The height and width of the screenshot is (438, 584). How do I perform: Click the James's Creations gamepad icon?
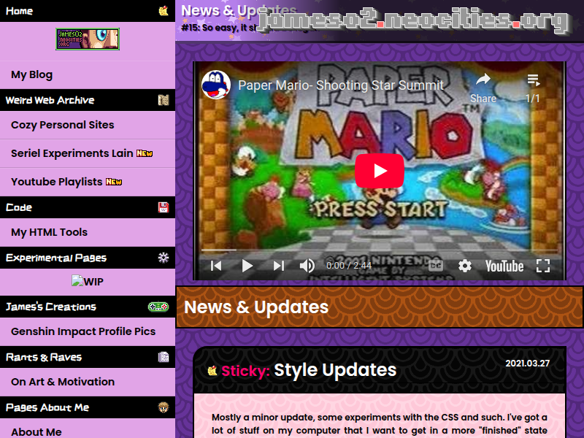158,307
